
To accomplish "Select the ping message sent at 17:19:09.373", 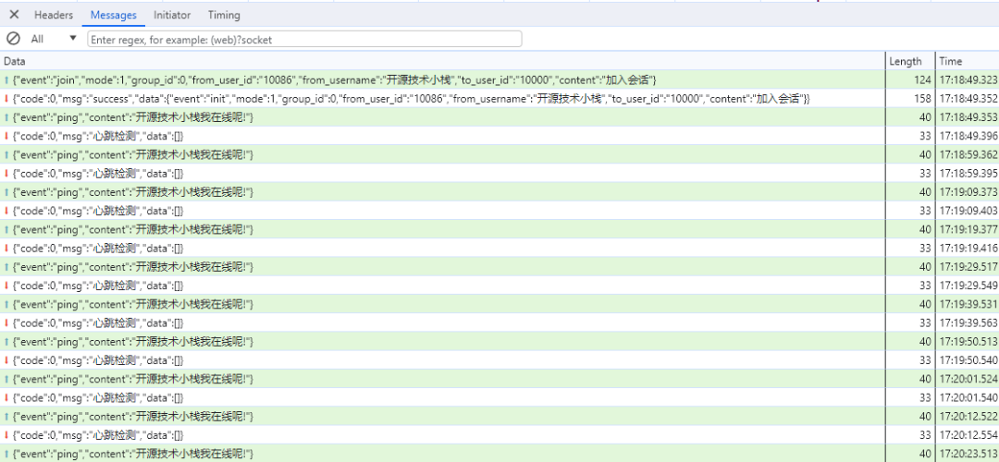I will tap(499, 191).
